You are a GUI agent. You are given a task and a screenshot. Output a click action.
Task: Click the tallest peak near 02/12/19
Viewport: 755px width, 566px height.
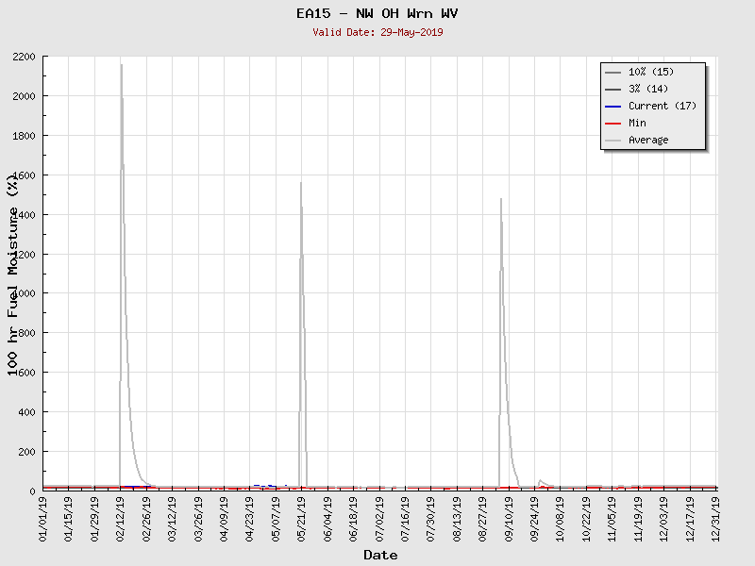click(121, 66)
